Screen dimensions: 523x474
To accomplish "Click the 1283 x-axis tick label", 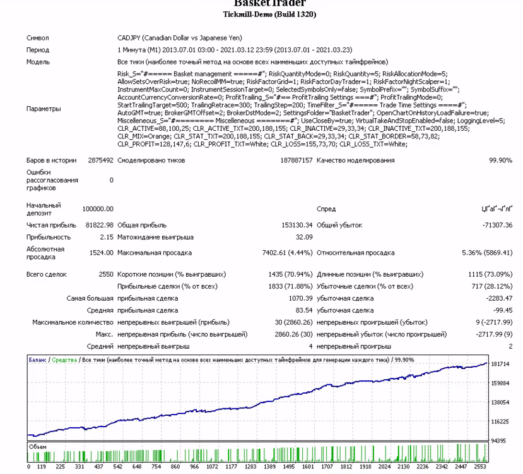I will tap(250, 467).
